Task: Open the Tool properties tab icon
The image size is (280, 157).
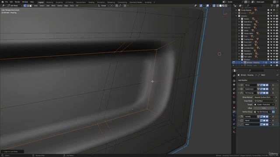Action: (234, 76)
